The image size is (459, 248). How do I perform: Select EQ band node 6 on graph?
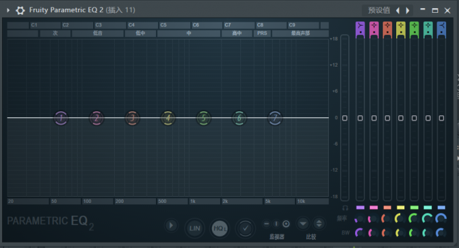240,118
